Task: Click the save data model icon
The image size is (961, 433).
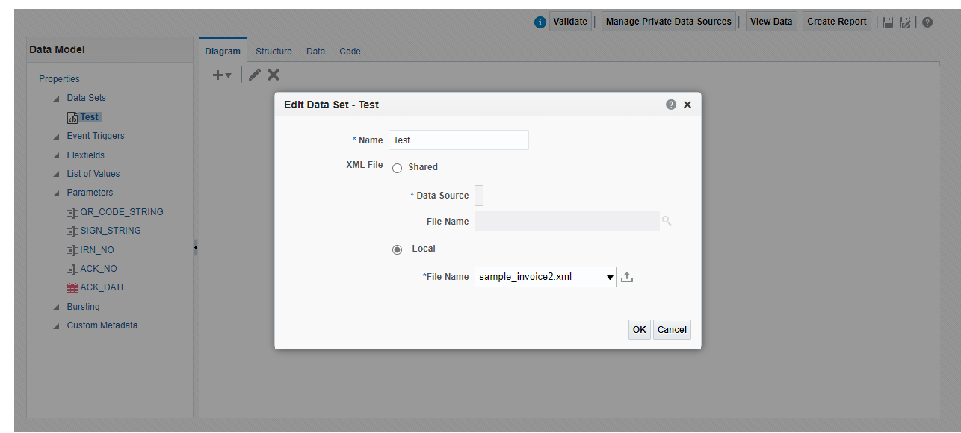Action: point(888,22)
